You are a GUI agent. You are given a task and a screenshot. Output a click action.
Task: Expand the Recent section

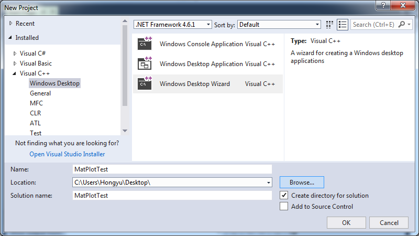click(10, 24)
